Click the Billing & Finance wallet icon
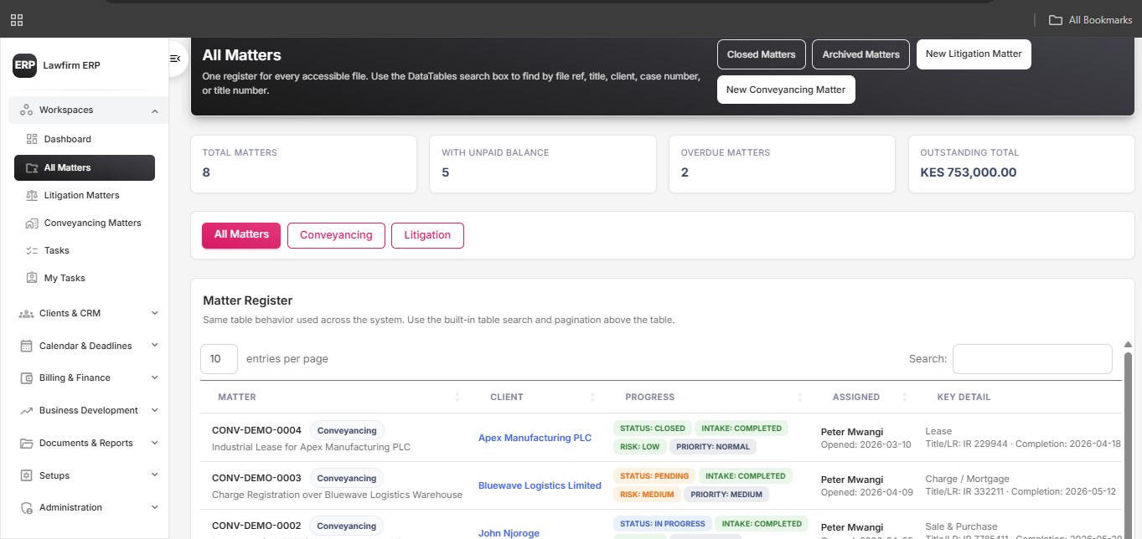Screen dimensions: 1142x539 [x=26, y=377]
